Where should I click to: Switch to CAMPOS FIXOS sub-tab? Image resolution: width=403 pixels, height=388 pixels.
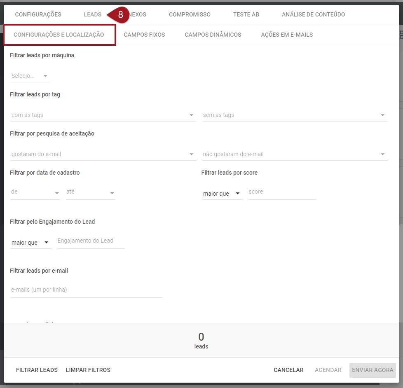click(x=144, y=35)
